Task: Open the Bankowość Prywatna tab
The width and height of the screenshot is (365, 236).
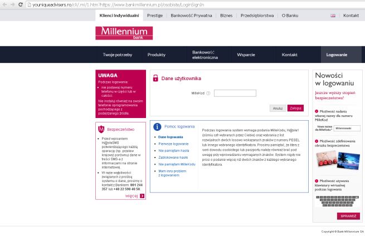Action: 191,16
